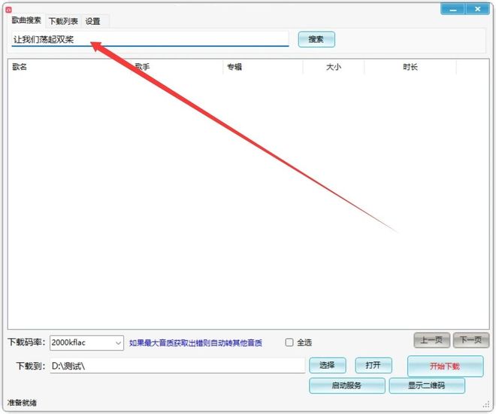Click 打开 to open download folder
This screenshot has height=414, width=496.
tap(374, 365)
